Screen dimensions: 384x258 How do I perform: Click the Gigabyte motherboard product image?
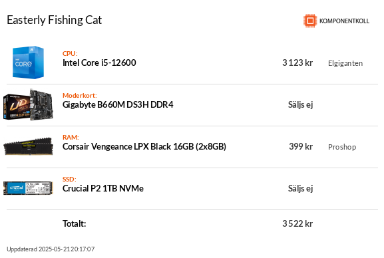tap(28, 104)
